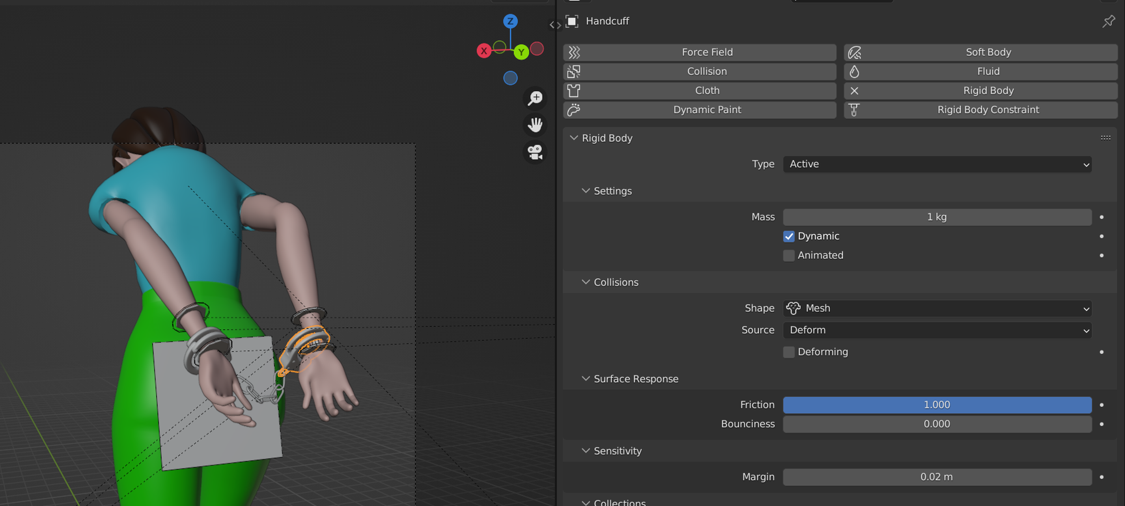Toggle the camera view icon

[535, 152]
